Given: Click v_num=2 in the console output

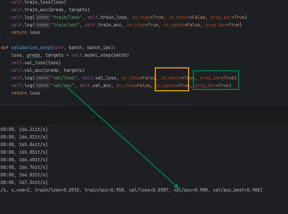Looking at the screenshot, I should 20,190.
